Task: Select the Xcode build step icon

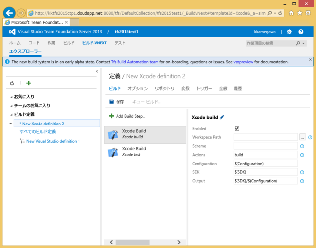Action: (113, 135)
